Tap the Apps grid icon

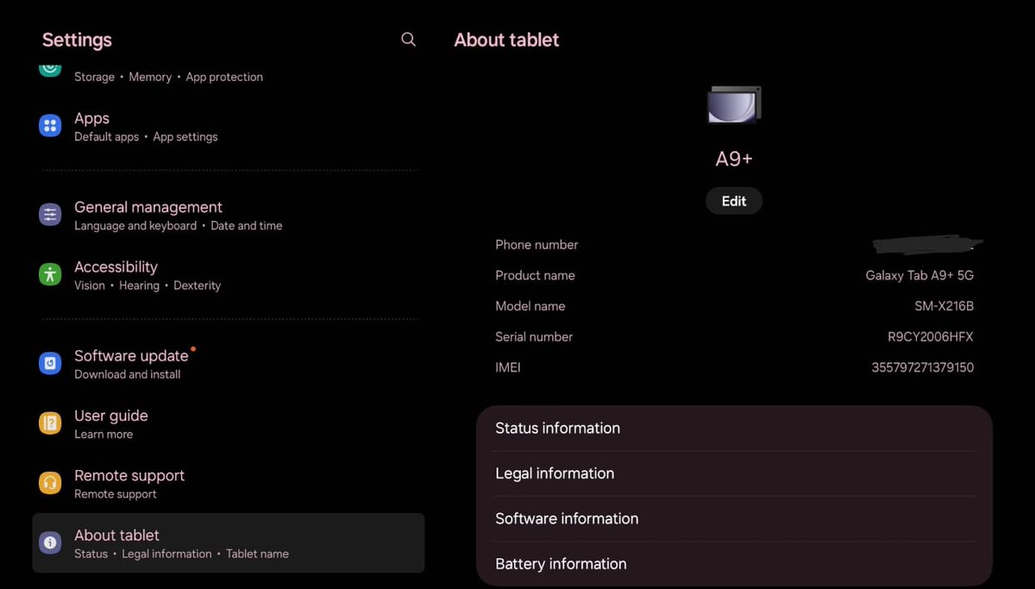tap(50, 126)
